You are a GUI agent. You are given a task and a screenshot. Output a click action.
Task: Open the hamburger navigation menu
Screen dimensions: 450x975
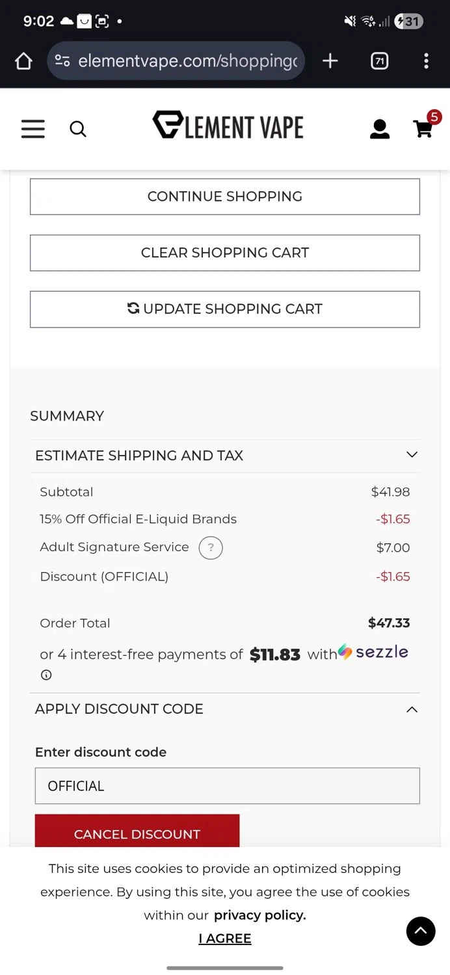[x=33, y=129]
